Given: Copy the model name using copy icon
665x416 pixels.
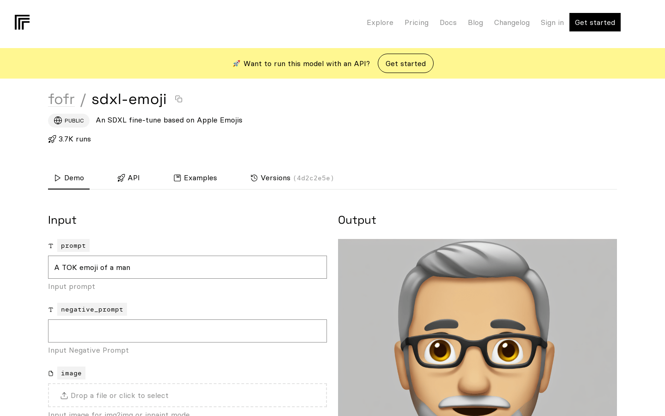Looking at the screenshot, I should 179,99.
